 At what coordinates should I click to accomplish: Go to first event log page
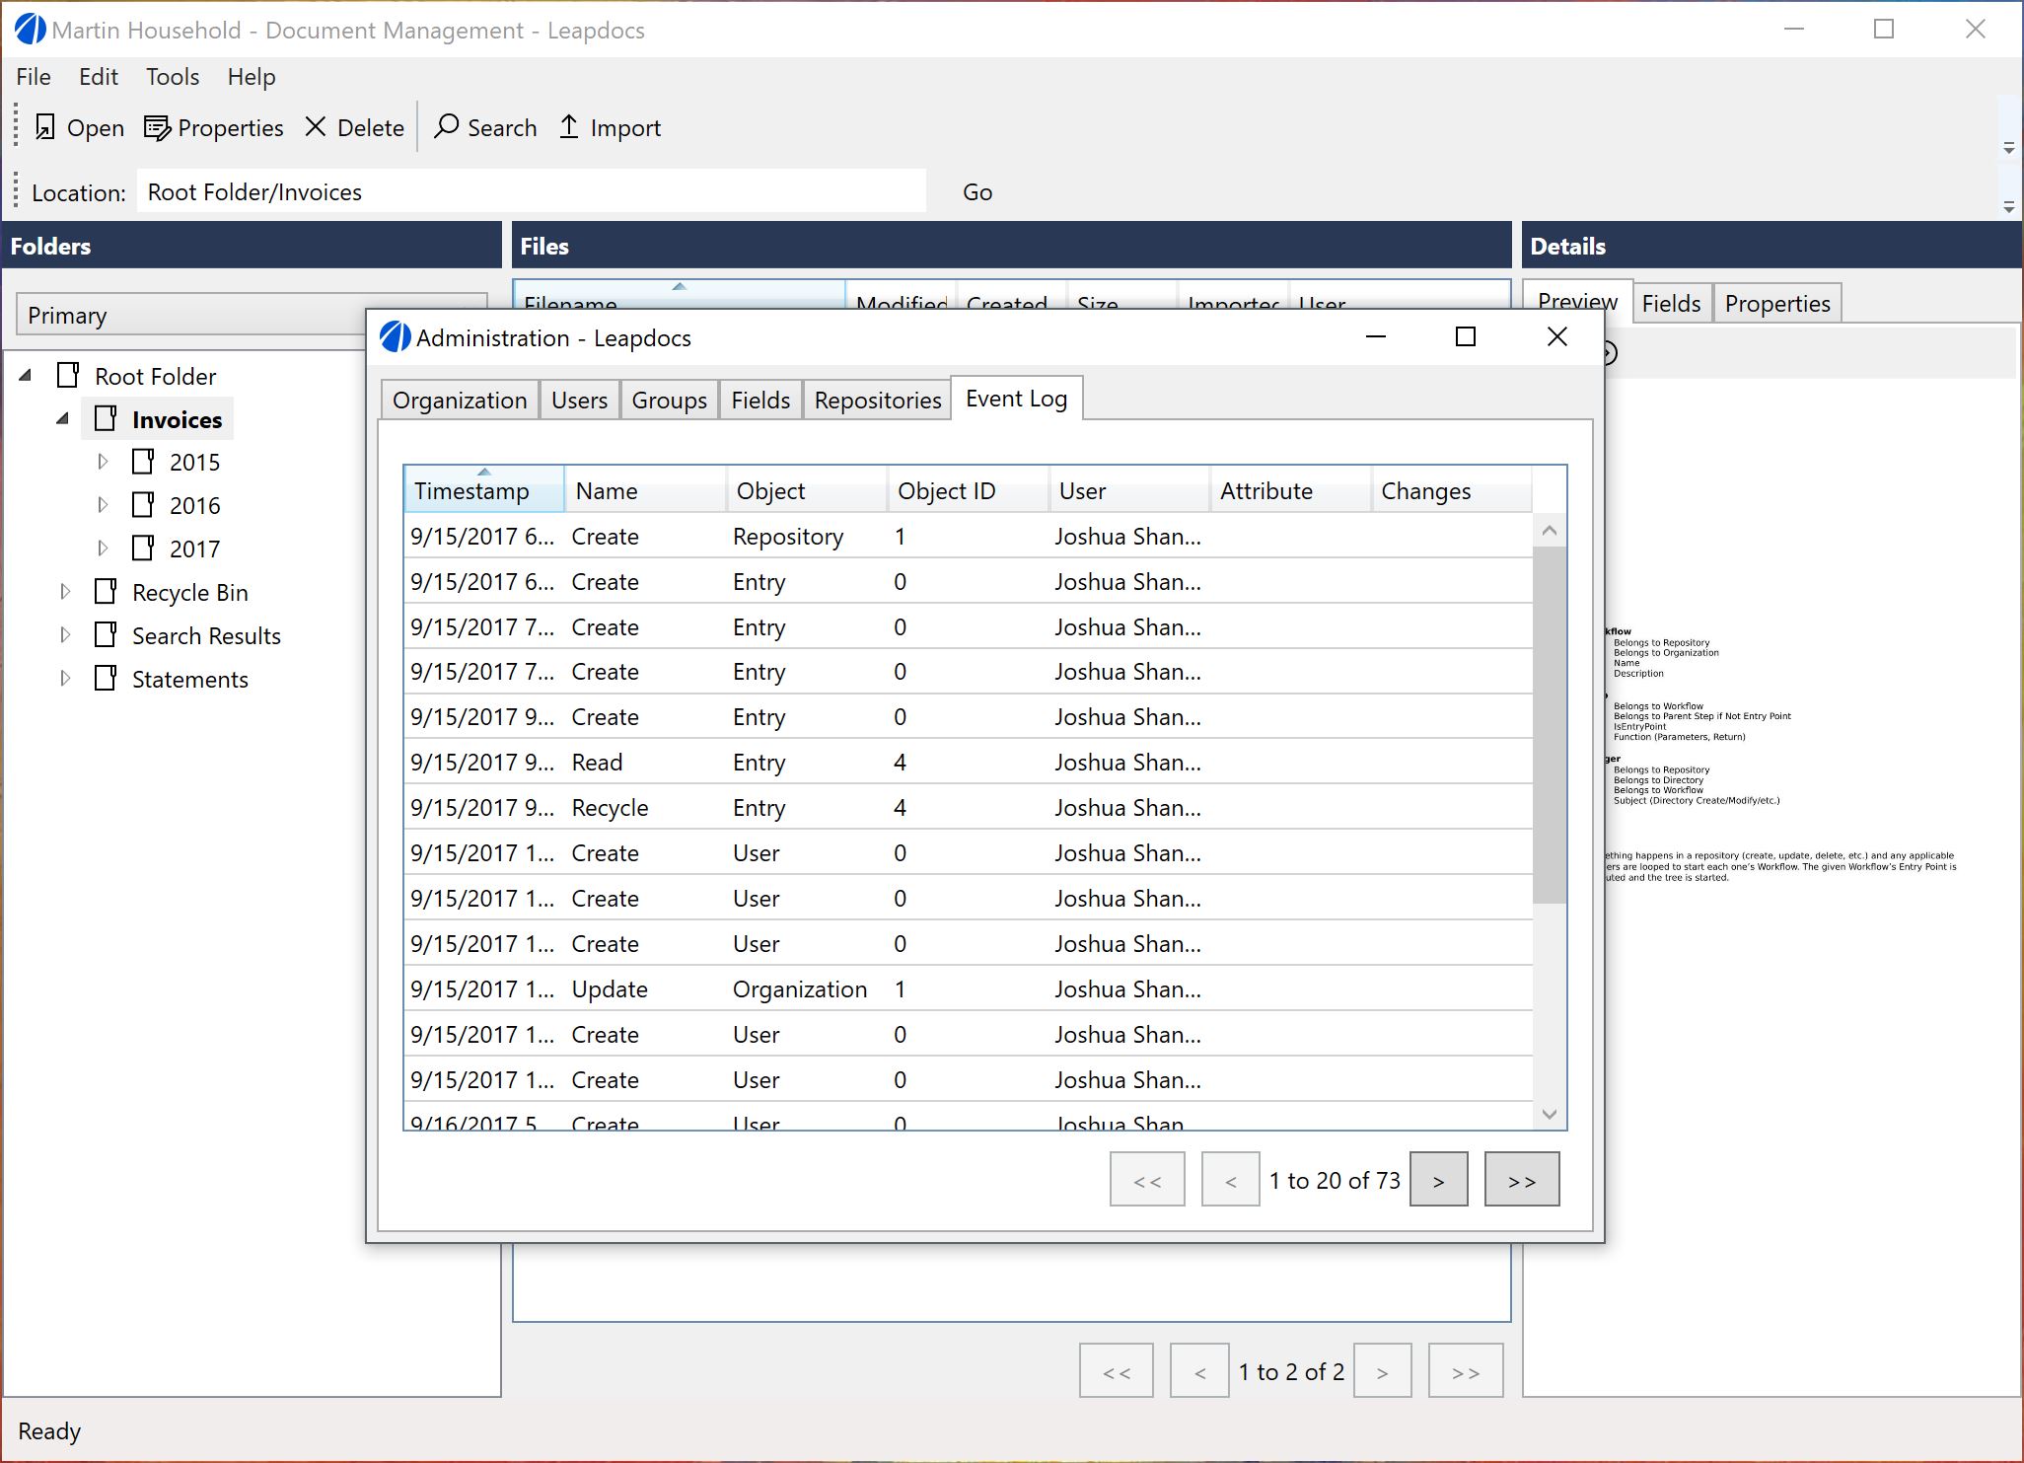pyautogui.click(x=1147, y=1179)
